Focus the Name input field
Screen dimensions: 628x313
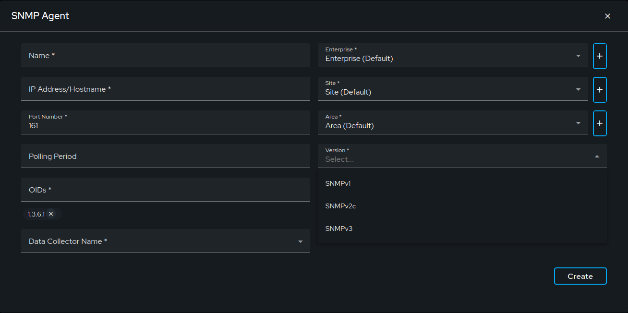click(166, 55)
